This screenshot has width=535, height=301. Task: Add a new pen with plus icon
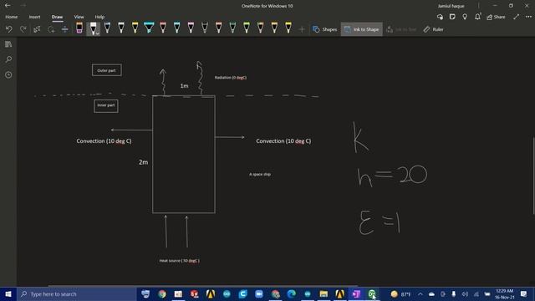[x=302, y=30]
